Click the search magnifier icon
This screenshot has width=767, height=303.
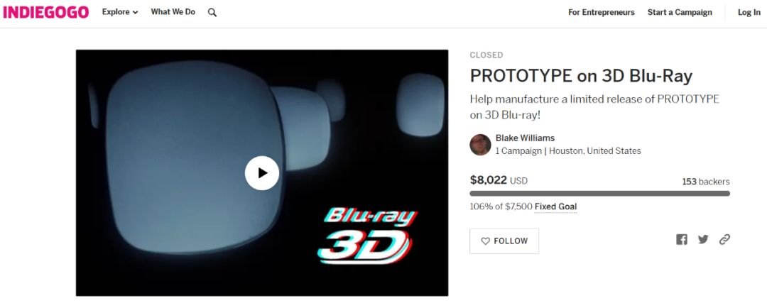pos(212,13)
